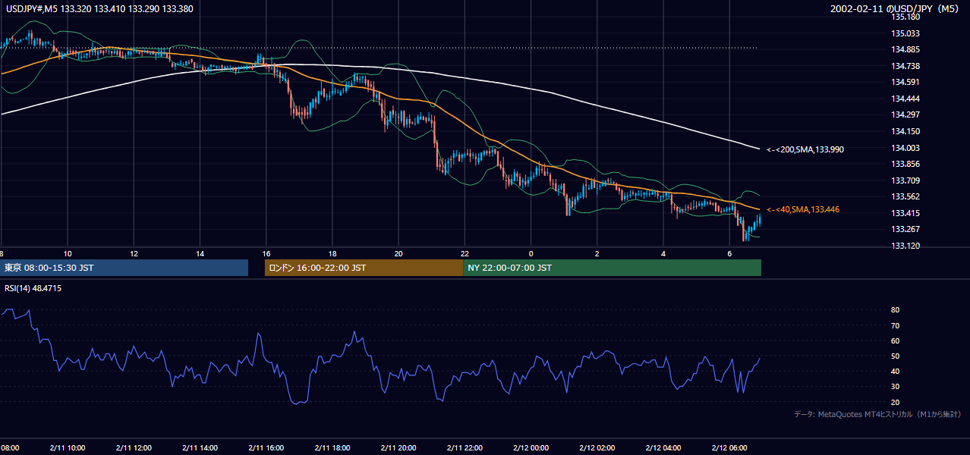Click price axis value 134.297
Viewport: 970px width, 455px height.
(905, 115)
